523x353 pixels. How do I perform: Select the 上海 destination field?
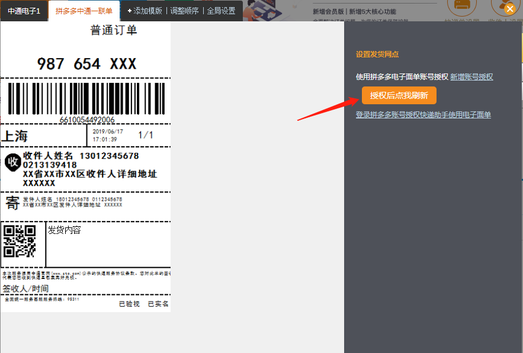tap(15, 136)
